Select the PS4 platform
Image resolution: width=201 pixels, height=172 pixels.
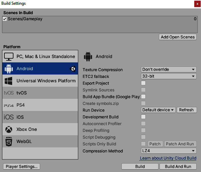40,105
